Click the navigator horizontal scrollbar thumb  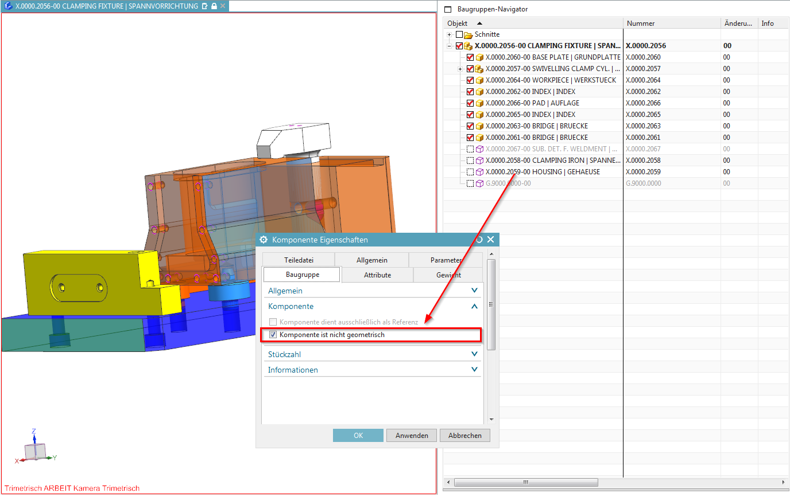point(525,483)
